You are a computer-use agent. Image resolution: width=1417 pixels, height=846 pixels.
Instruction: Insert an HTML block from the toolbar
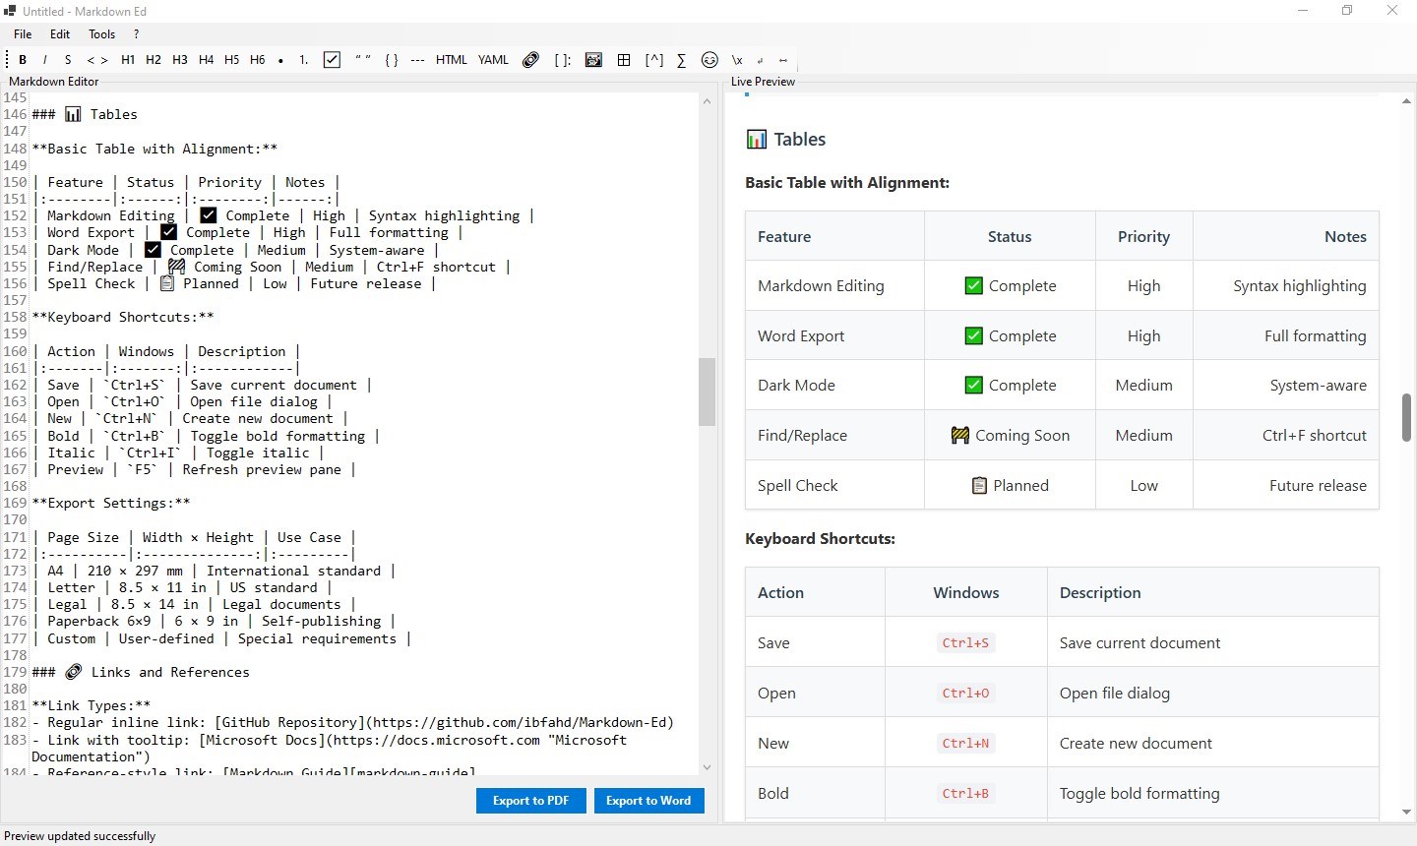452,60
